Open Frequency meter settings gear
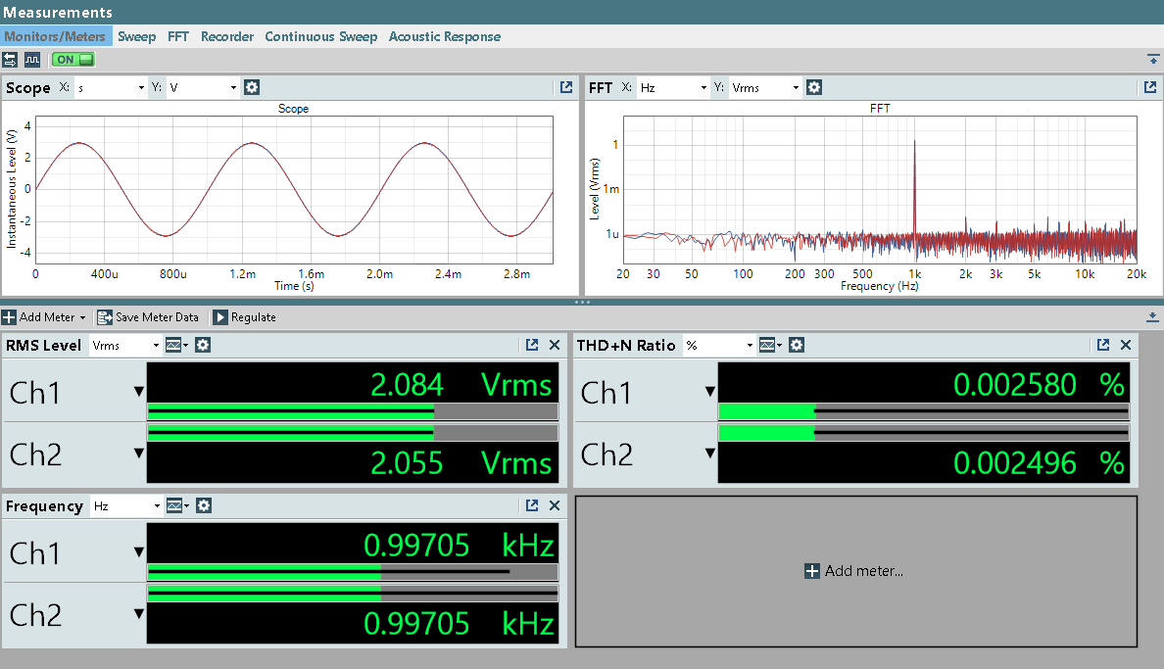The image size is (1164, 669). pyautogui.click(x=204, y=506)
